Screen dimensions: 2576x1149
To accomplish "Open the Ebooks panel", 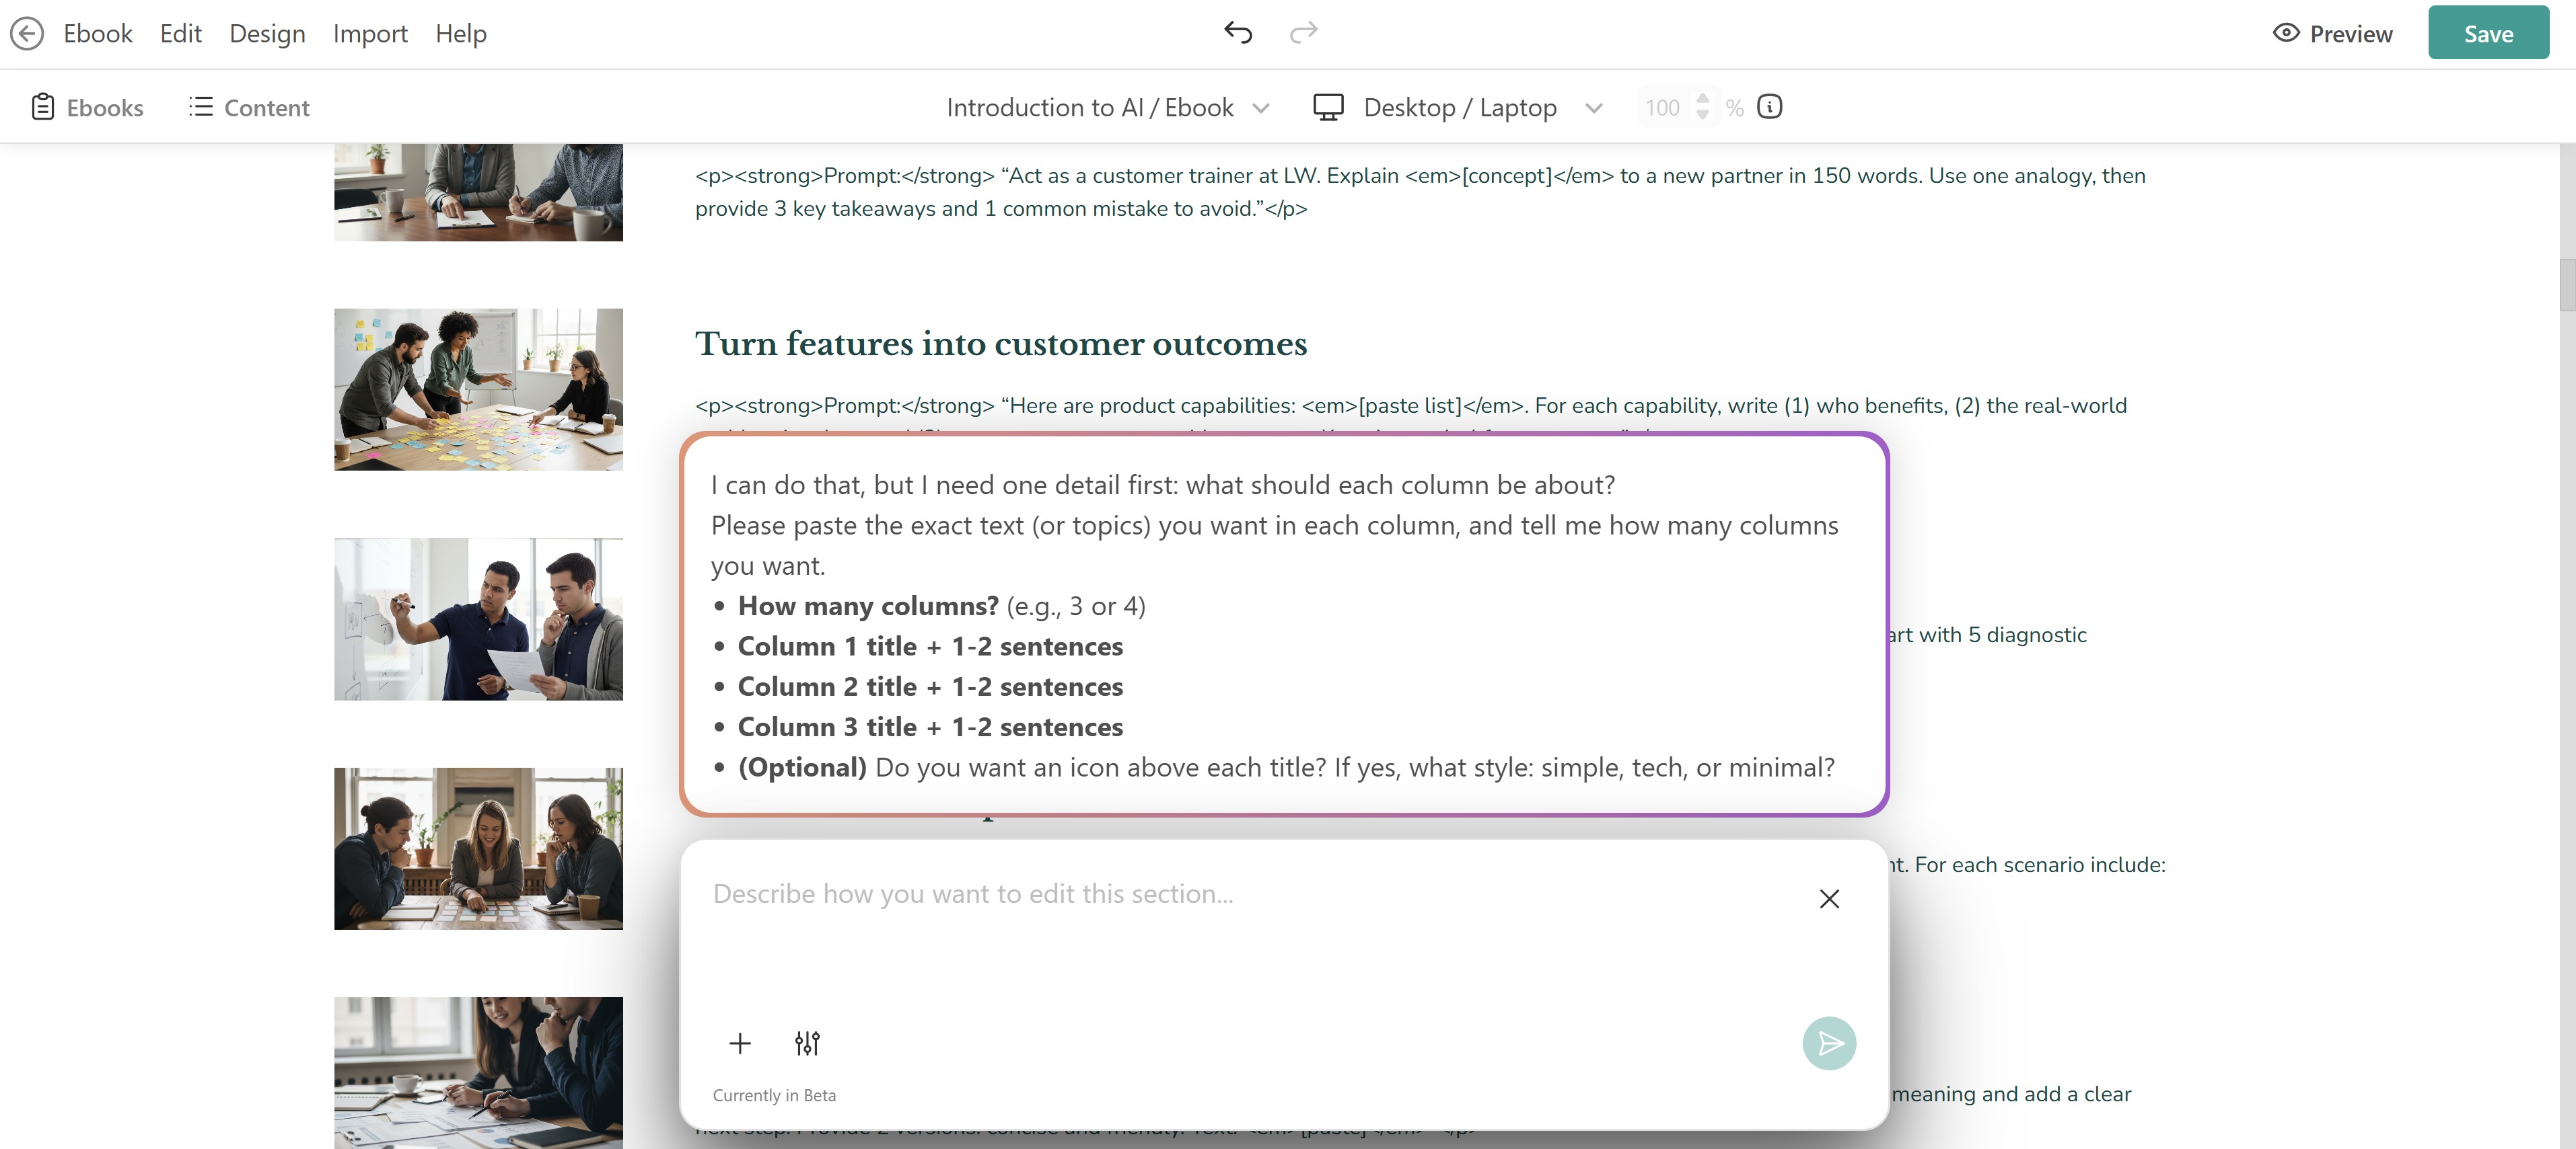I will pos(87,107).
